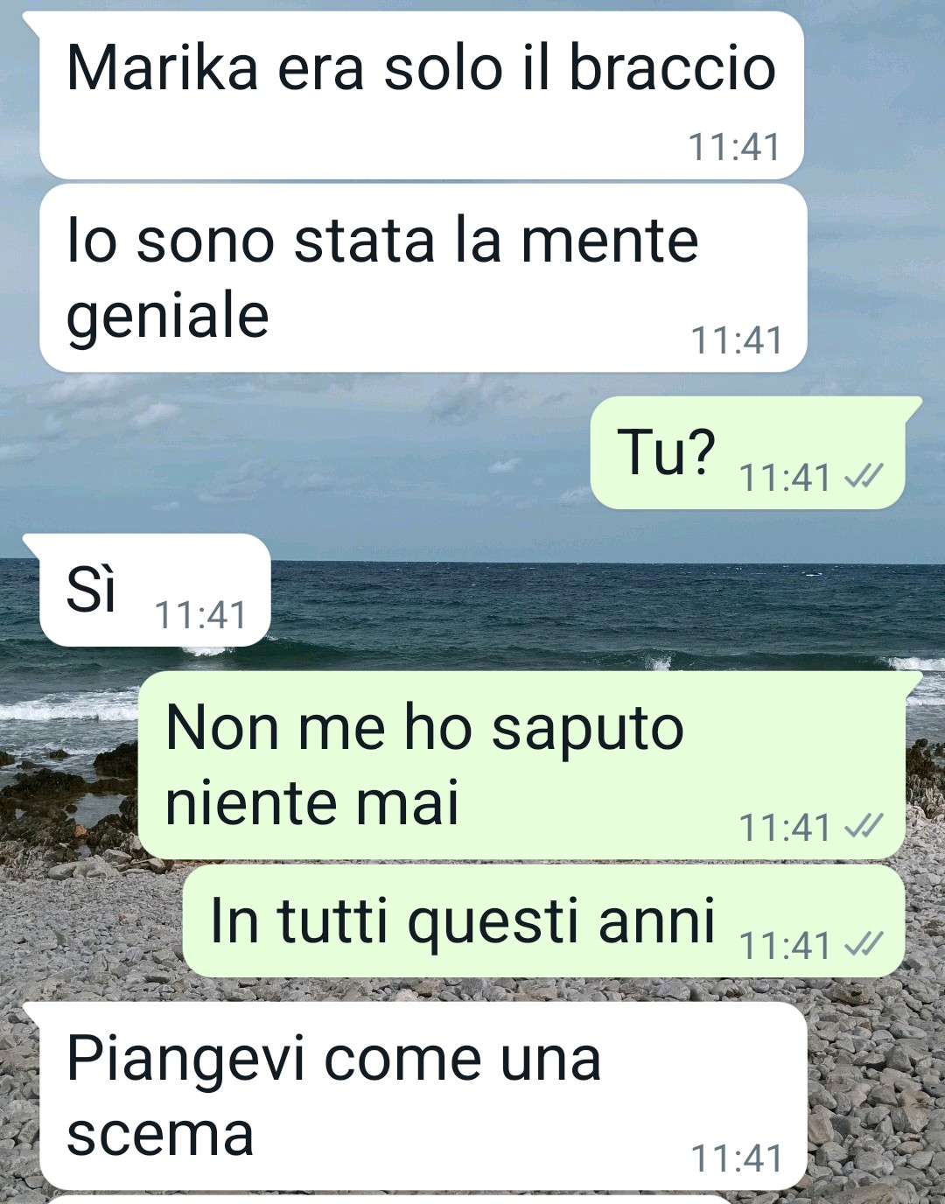945x1204 pixels.
Task: Tap the incoming "Sì" message bubble
Action: click(155, 590)
